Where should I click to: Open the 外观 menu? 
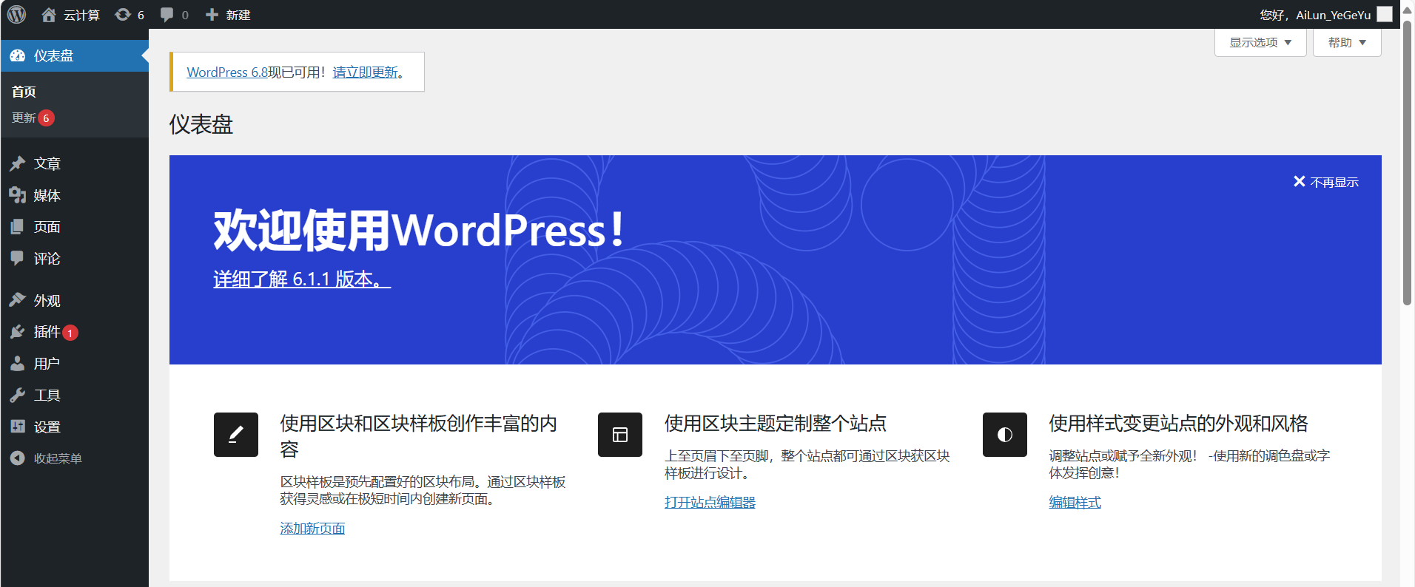(x=74, y=300)
